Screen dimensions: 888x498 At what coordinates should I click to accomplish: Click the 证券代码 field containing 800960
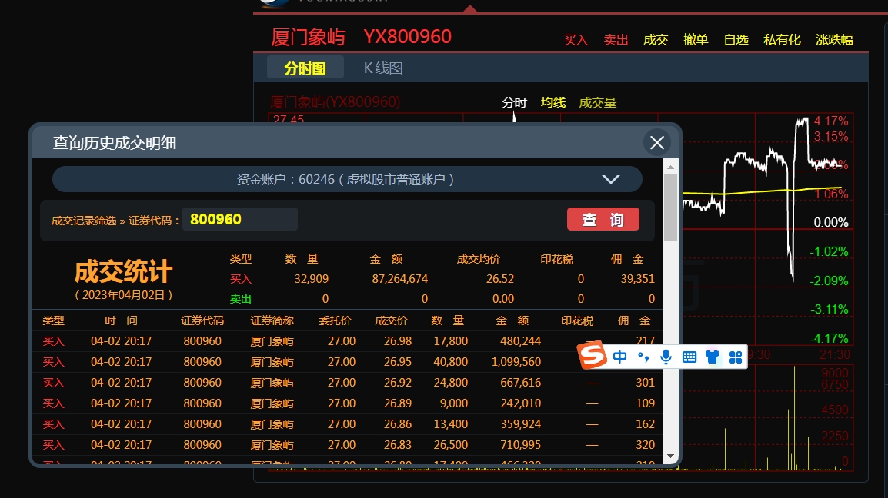(x=240, y=219)
